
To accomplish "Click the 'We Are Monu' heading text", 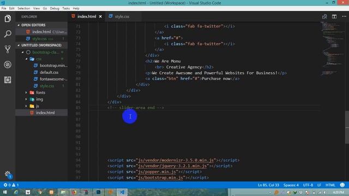I will [167, 61].
